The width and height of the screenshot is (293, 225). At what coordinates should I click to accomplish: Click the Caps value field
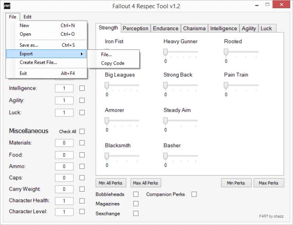coord(64,178)
